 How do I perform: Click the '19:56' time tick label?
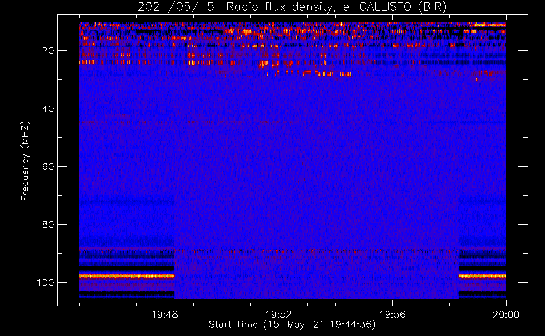[x=392, y=315]
